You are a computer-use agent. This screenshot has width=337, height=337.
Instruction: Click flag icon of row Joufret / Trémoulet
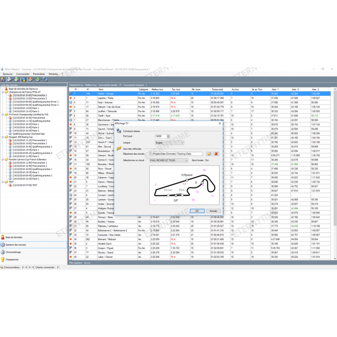point(70,111)
